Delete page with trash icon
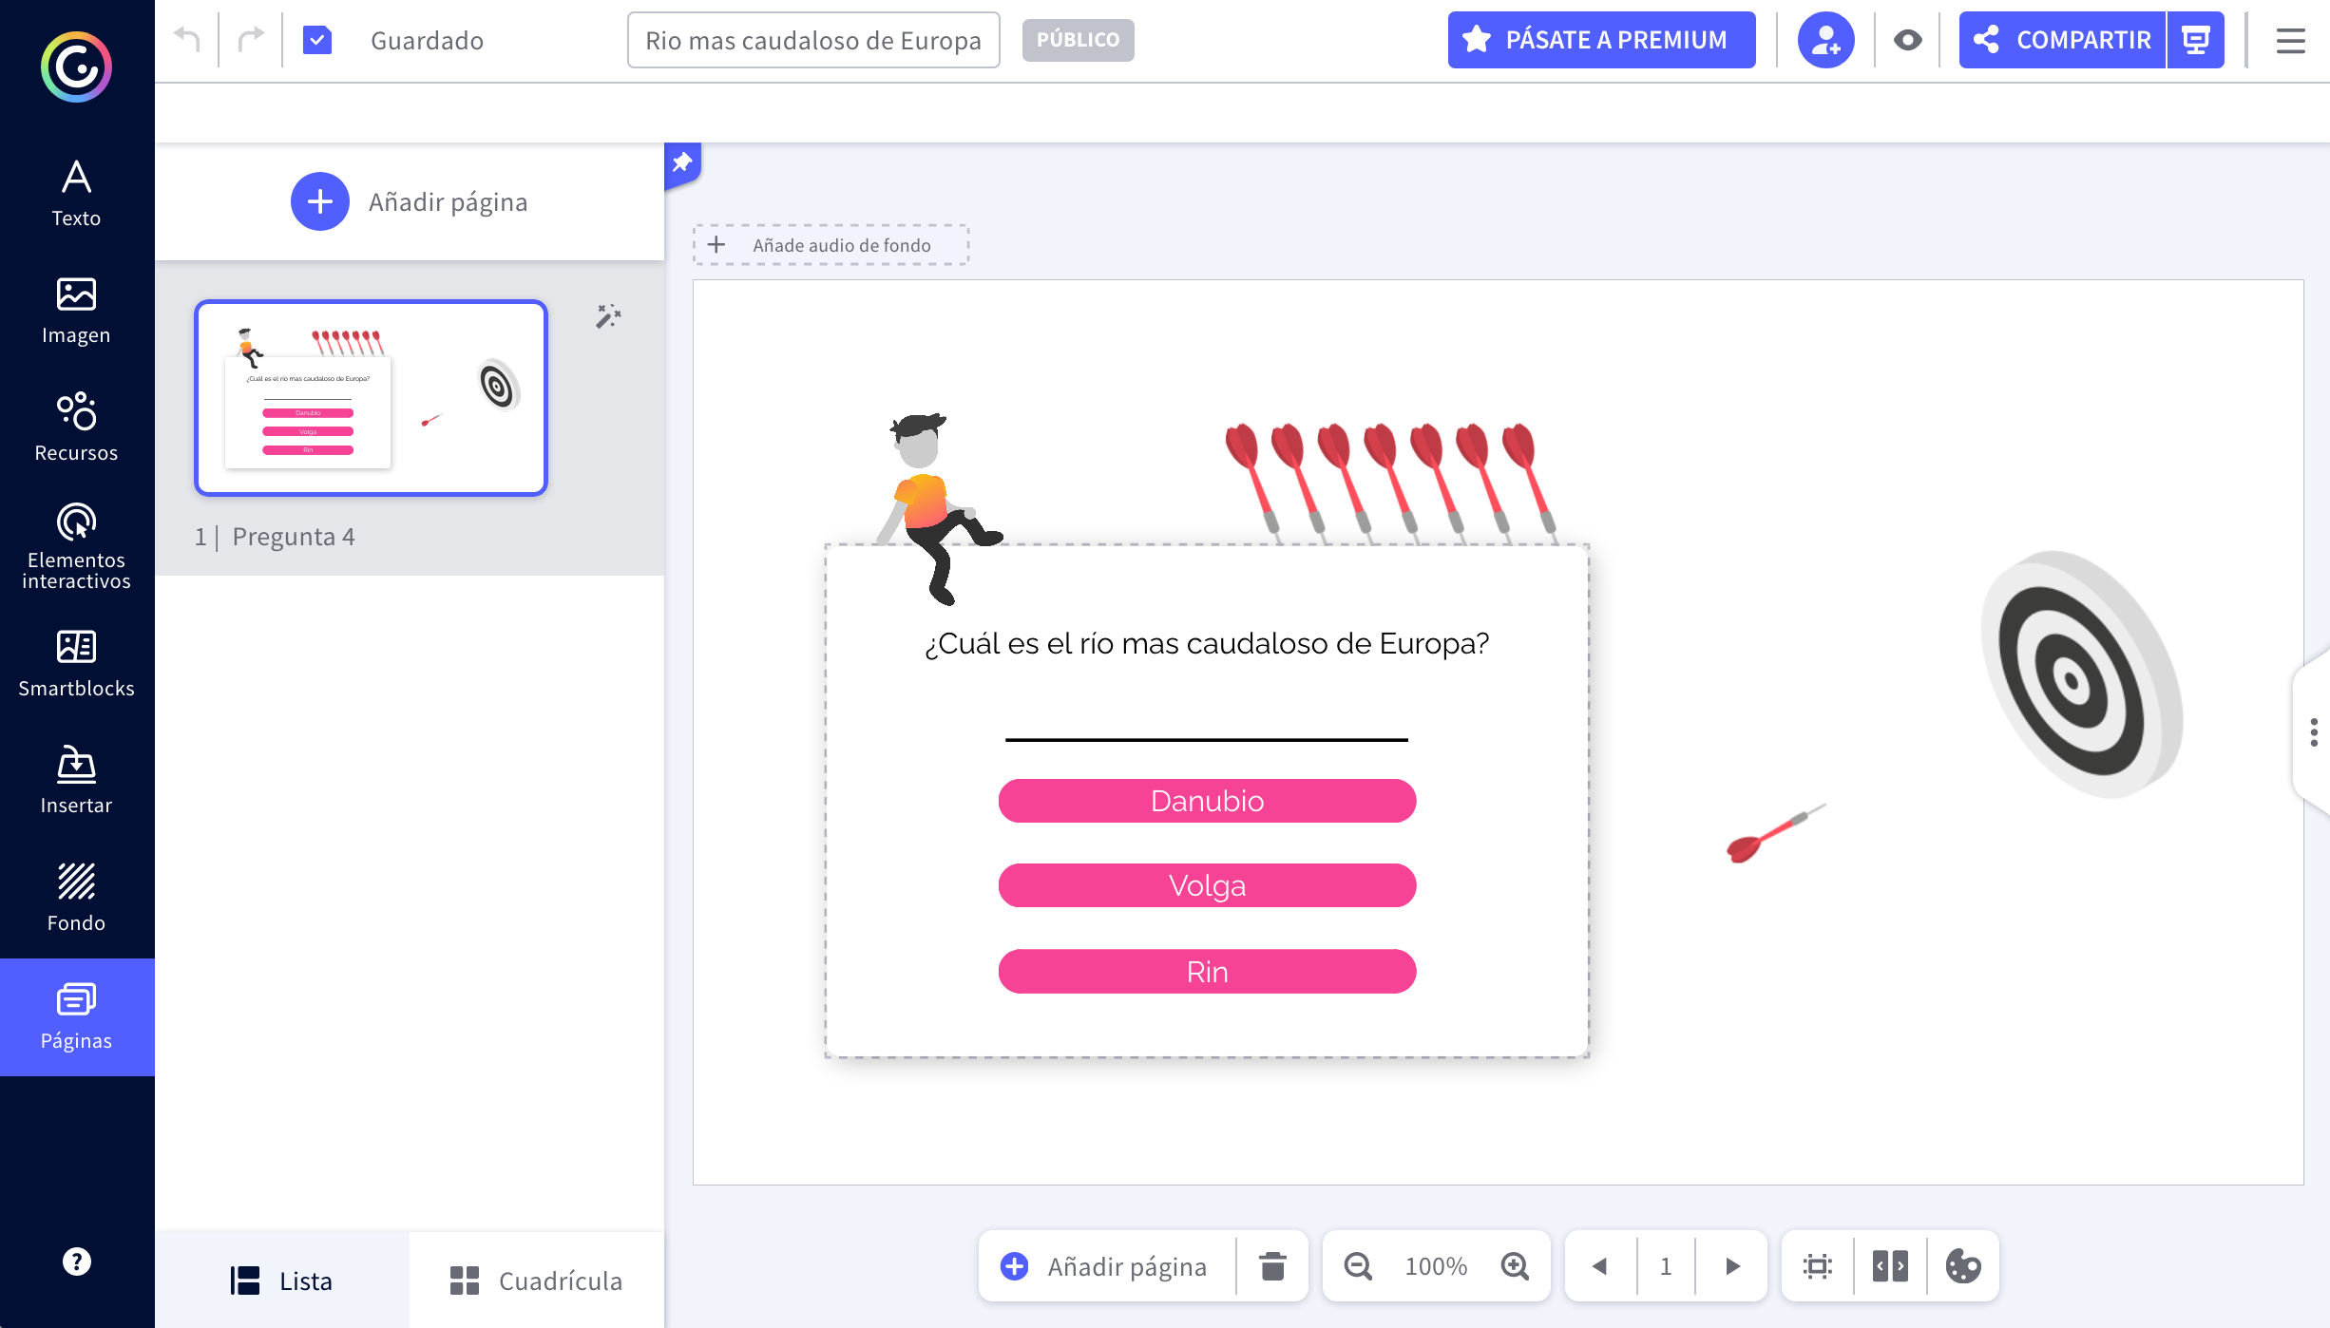Image resolution: width=2330 pixels, height=1328 pixels. [x=1272, y=1266]
